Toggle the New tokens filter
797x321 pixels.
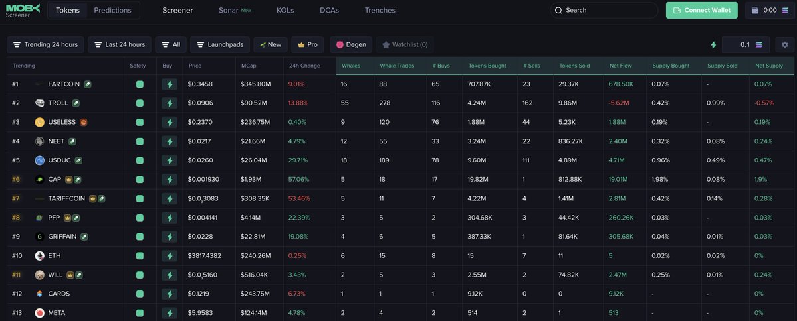pyautogui.click(x=271, y=45)
